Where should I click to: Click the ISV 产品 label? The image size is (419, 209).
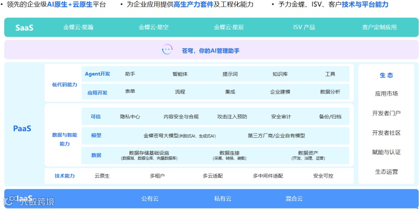(304, 27)
